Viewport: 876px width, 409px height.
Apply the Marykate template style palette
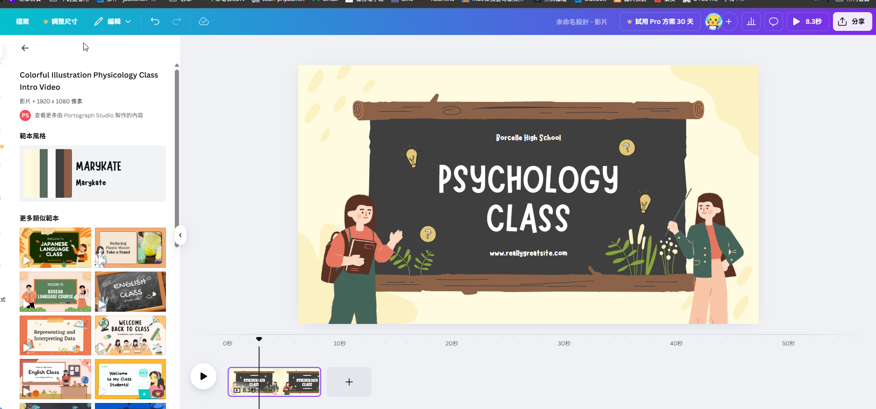point(93,173)
